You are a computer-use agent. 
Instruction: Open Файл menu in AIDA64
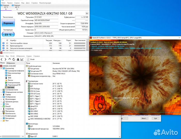[x=2, y=56]
